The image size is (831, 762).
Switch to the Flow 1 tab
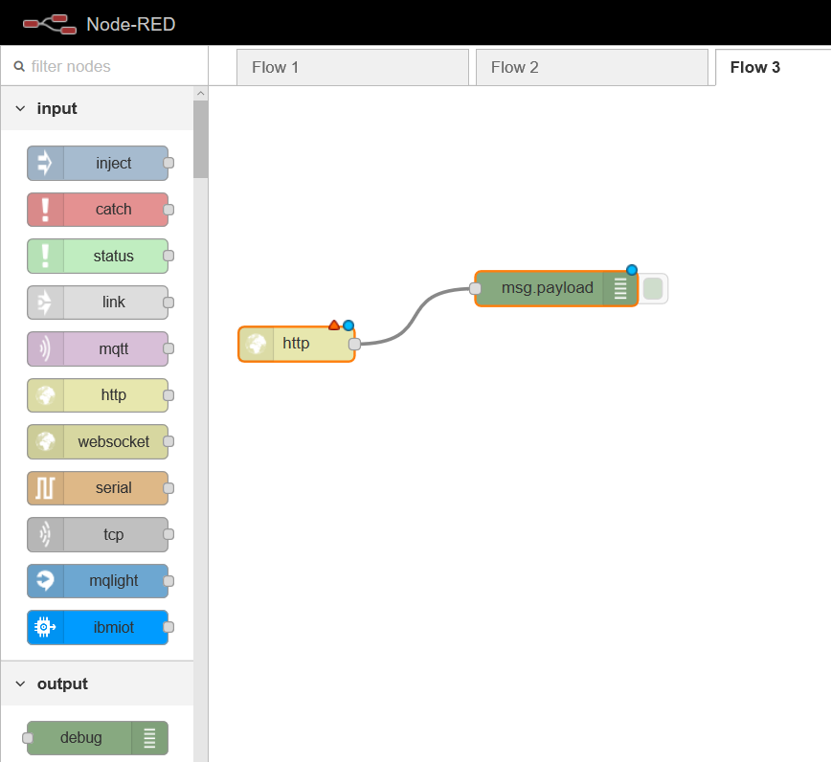click(352, 67)
